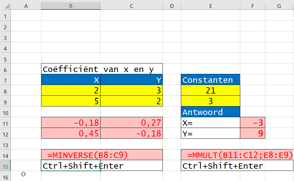Viewport: 294px width, 181px height.
Task: Click the Y= label cell
Action: pyautogui.click(x=210, y=133)
